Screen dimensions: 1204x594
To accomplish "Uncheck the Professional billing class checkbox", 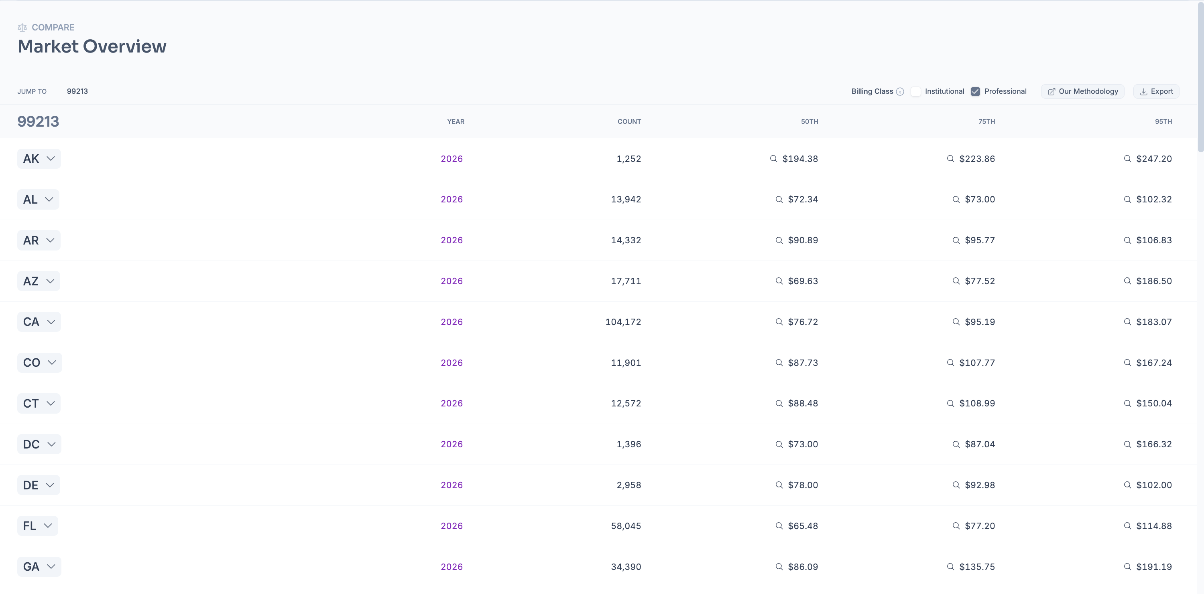I will [975, 91].
